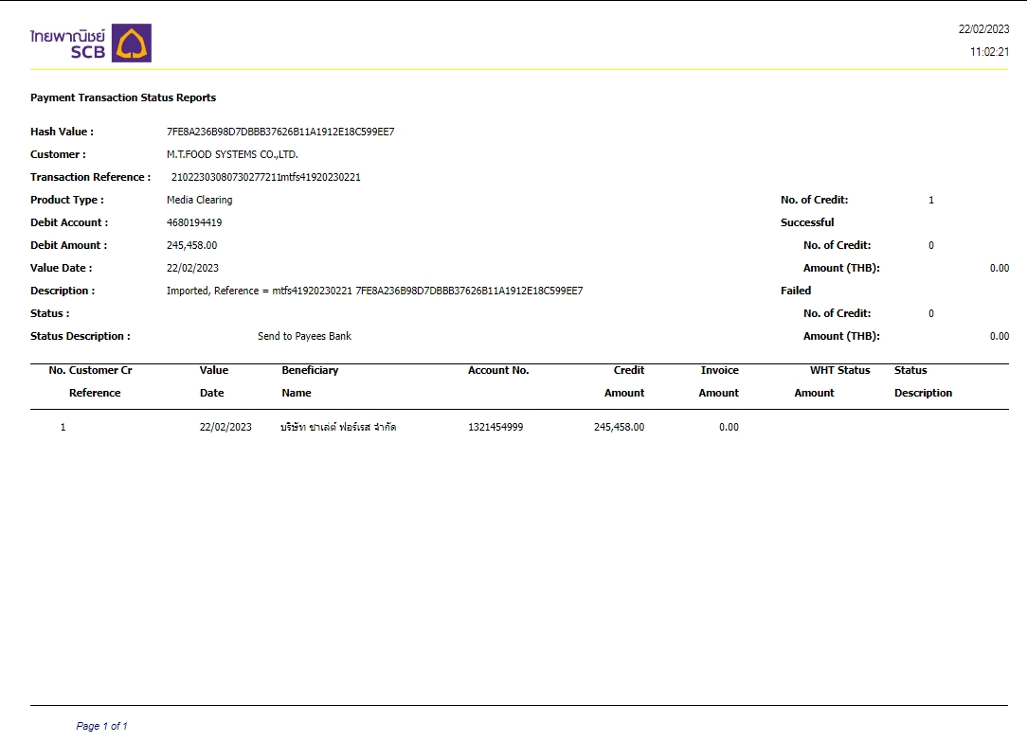Select the hash value string

(280, 132)
